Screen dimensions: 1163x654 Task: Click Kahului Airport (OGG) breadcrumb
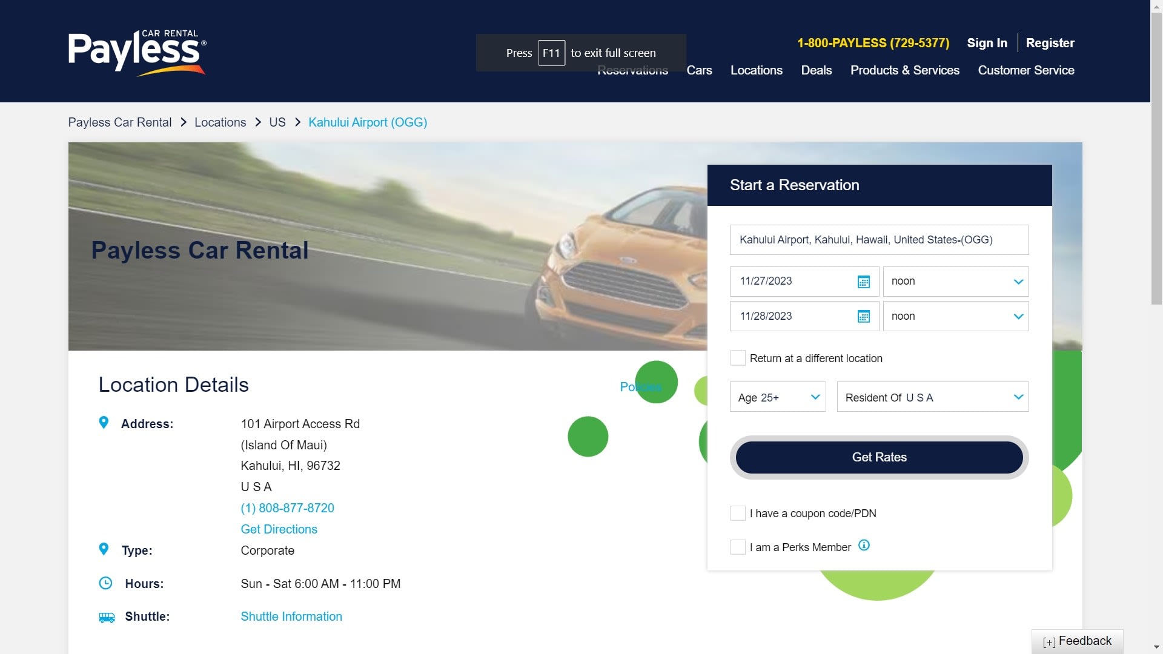click(x=368, y=122)
